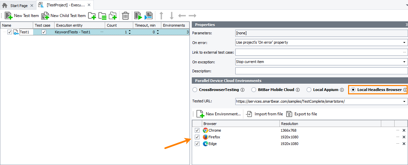The width and height of the screenshot is (408, 165).
Task: Expand the On exception dropdown
Action: (x=404, y=62)
